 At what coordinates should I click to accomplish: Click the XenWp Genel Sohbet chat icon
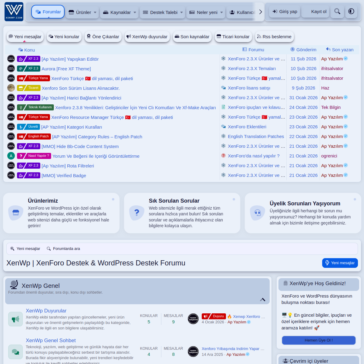[x=15, y=352]
